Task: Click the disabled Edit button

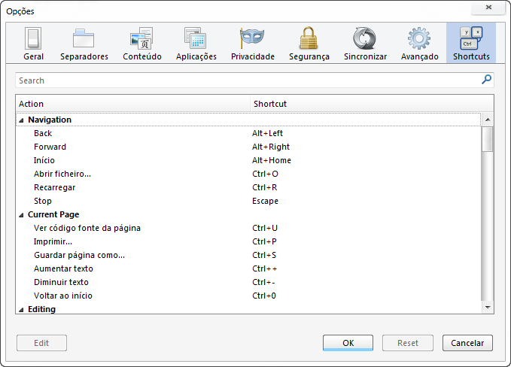Action: (41, 343)
